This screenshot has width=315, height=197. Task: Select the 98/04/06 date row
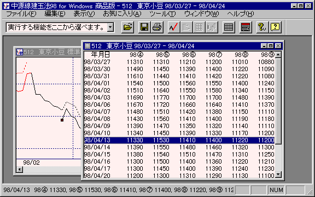click(179, 105)
